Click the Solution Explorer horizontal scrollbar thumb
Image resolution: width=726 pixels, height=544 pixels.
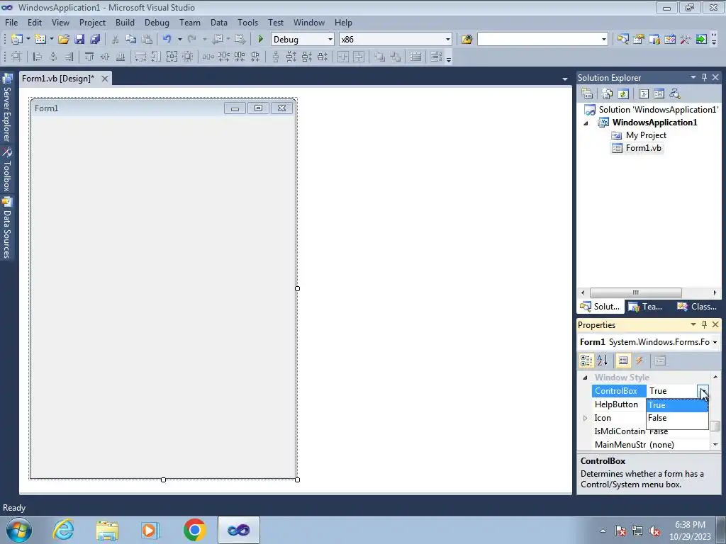[636, 293]
